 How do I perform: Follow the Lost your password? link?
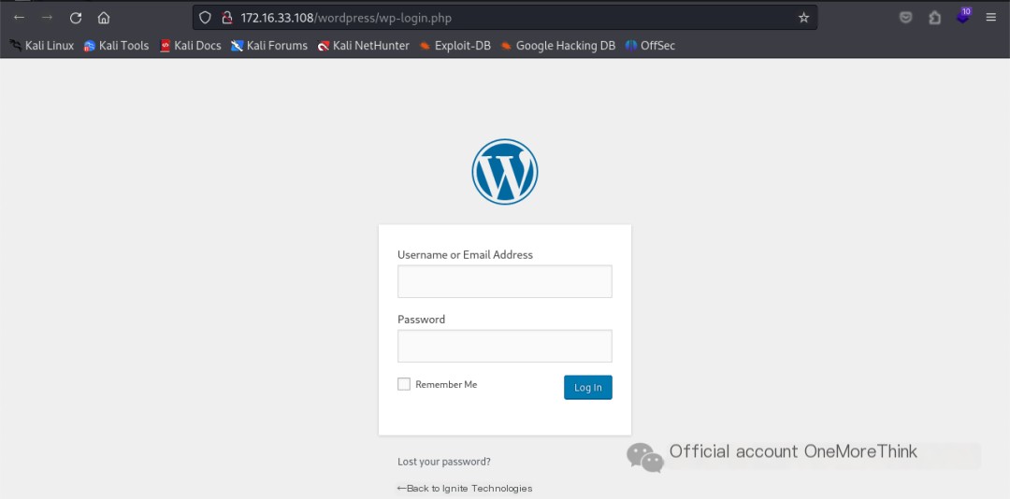click(444, 462)
